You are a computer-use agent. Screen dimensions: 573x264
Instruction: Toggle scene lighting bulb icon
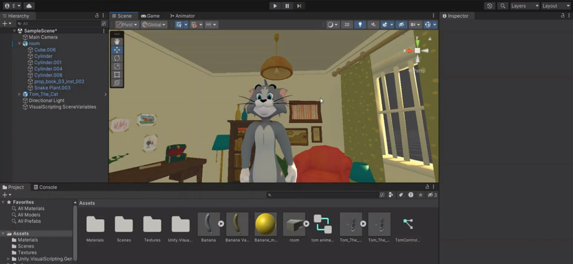(x=360, y=25)
